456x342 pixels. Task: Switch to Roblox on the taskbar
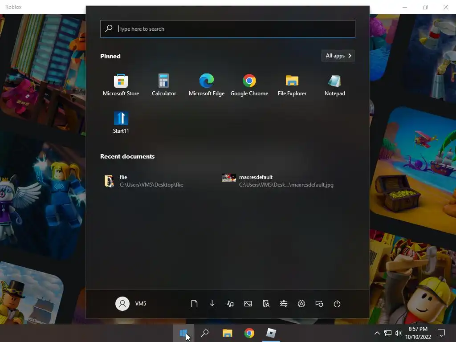pos(271,333)
